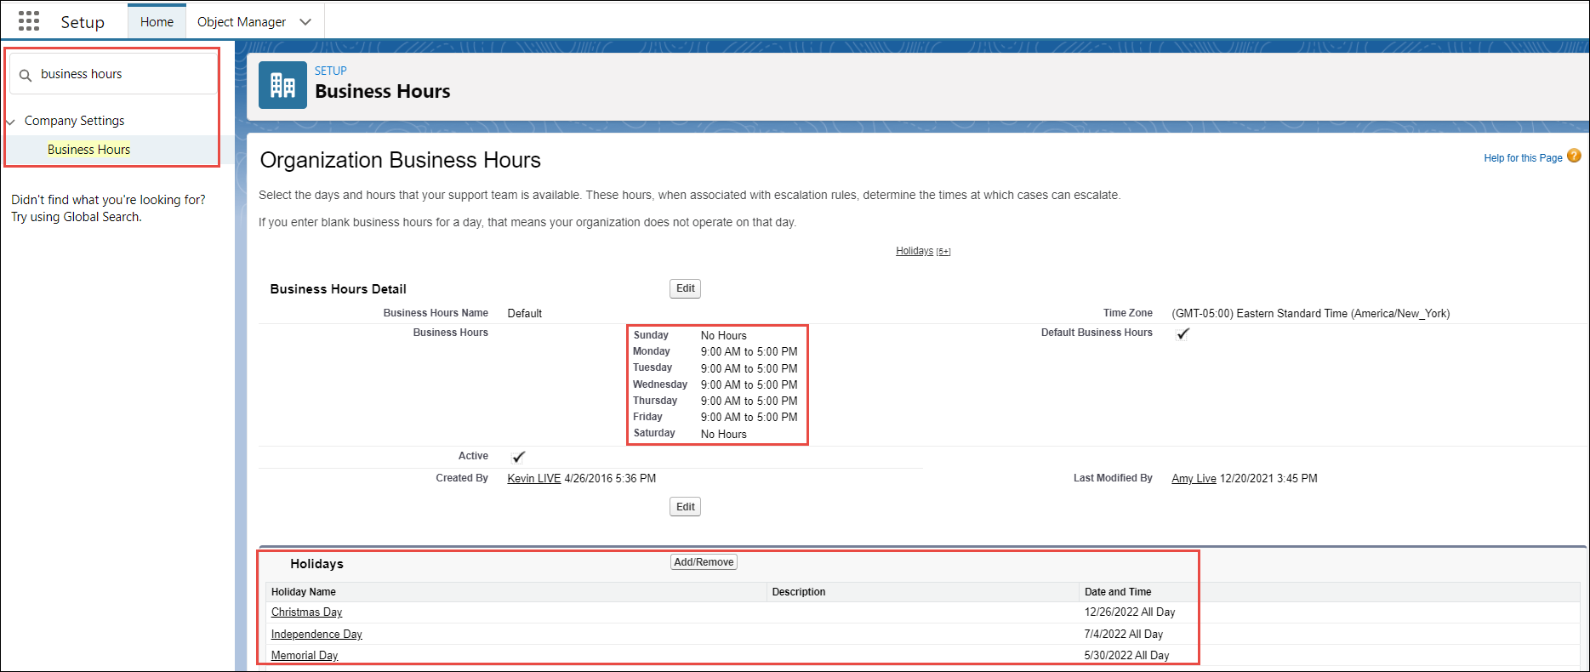Jump to the Holidays [5+] anchor link

(x=923, y=251)
